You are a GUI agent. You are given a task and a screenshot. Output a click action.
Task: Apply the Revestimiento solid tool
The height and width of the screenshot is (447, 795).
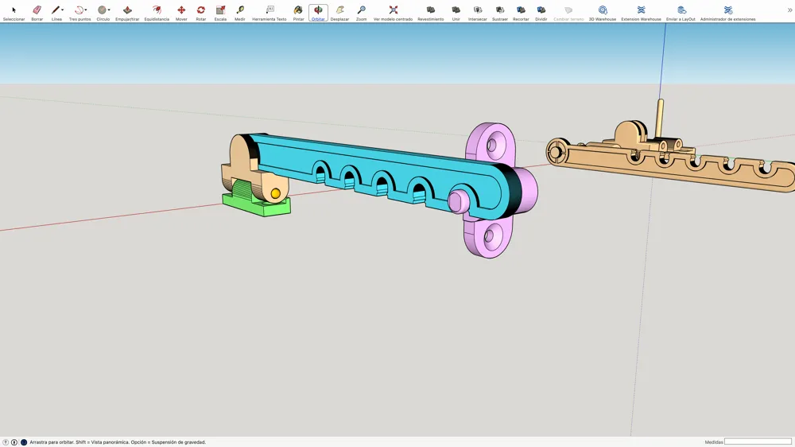tap(430, 12)
